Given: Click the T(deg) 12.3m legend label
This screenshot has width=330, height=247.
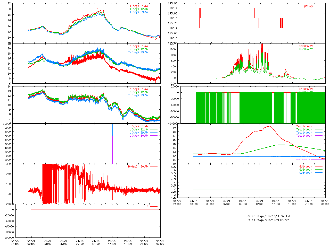Looking at the screenshot, I should (139, 9).
